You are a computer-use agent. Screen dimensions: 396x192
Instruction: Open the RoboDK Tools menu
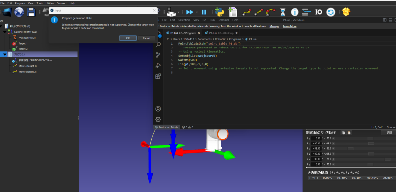39,3
